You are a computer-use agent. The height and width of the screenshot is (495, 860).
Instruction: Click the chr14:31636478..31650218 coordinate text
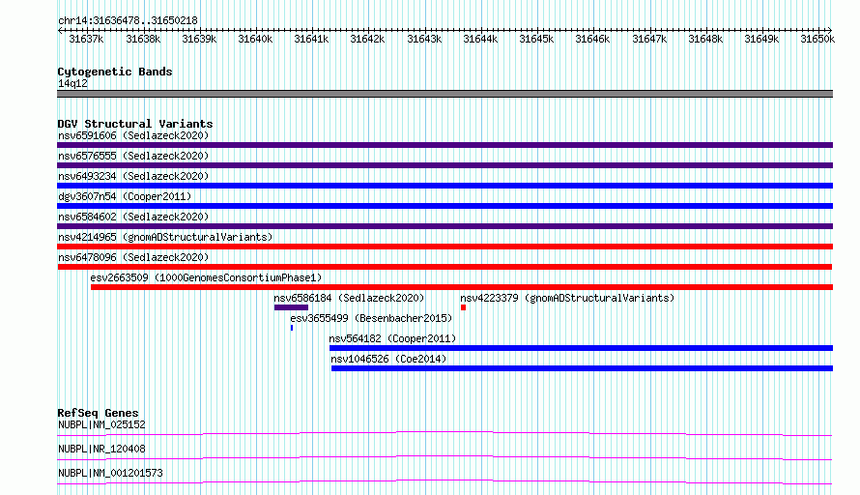pos(128,20)
